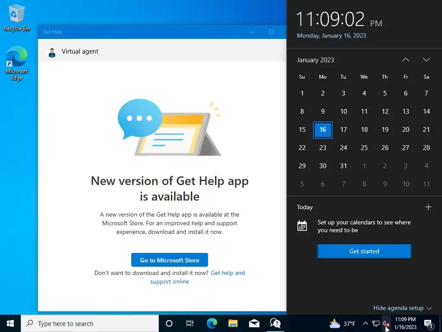Click the calendar icon in agenda

click(x=302, y=226)
